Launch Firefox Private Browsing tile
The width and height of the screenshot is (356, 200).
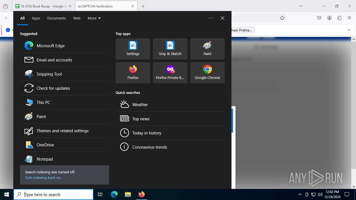(170, 73)
